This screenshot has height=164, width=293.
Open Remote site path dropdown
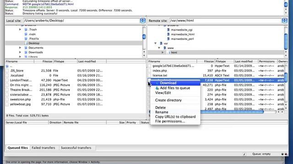(284, 20)
